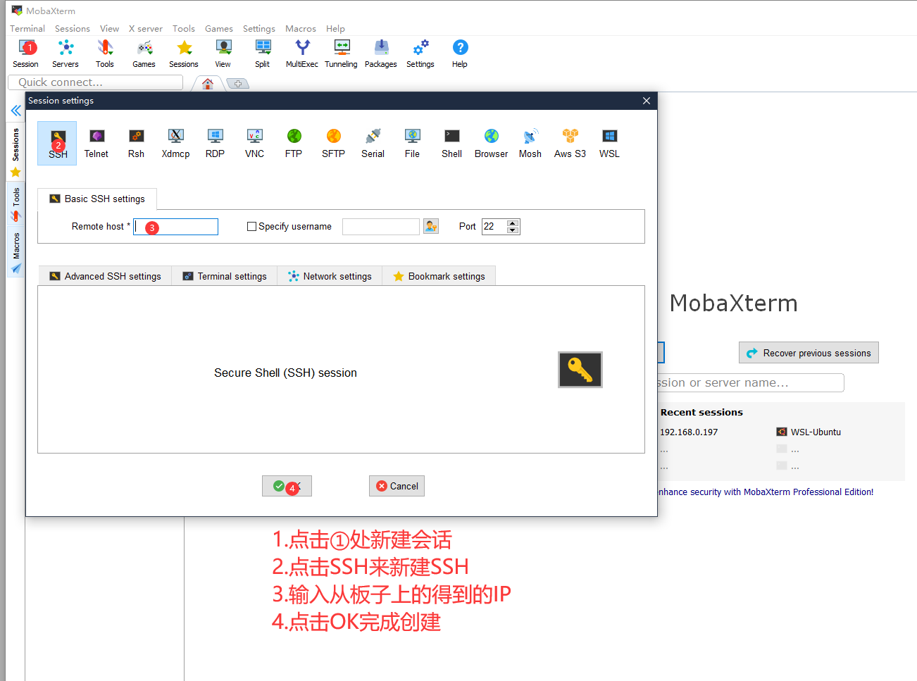Switch to Network settings tab
The height and width of the screenshot is (681, 917).
click(330, 276)
